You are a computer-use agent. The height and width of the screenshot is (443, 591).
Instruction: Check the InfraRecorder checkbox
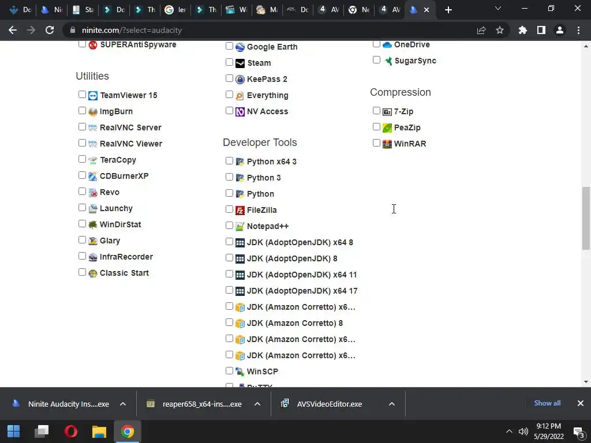coord(82,256)
